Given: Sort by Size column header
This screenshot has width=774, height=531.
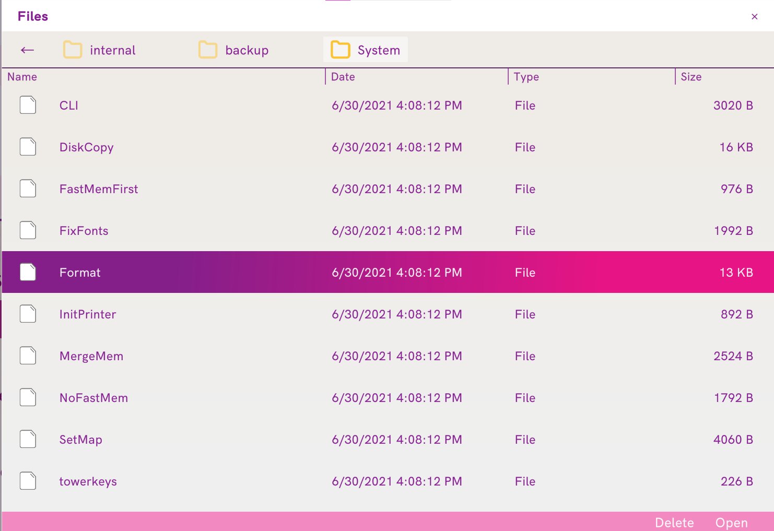Looking at the screenshot, I should 691,77.
